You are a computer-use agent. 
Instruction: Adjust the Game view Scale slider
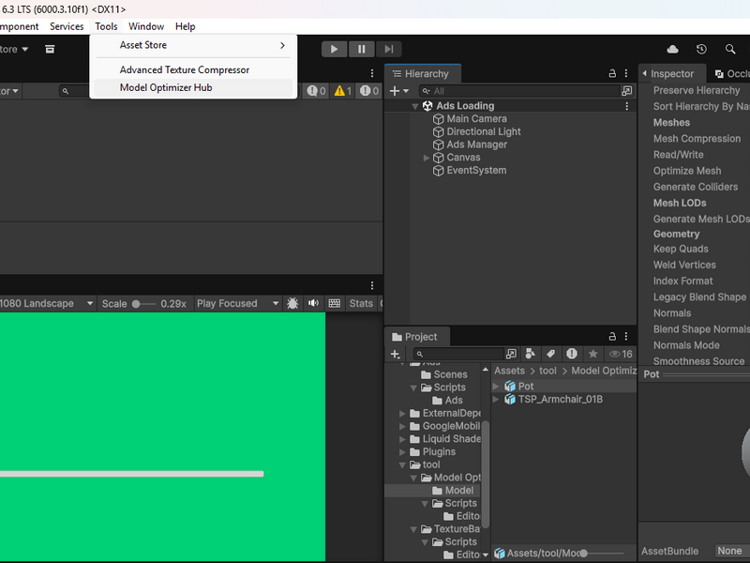143,303
